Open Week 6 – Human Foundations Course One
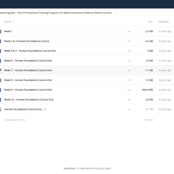174x174 pixels. click(28, 61)
